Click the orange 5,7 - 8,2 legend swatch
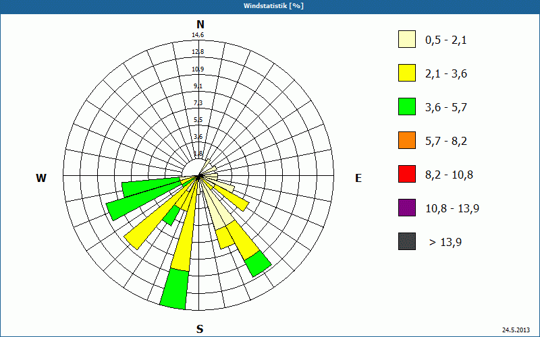The width and height of the screenshot is (540, 337). 407,140
